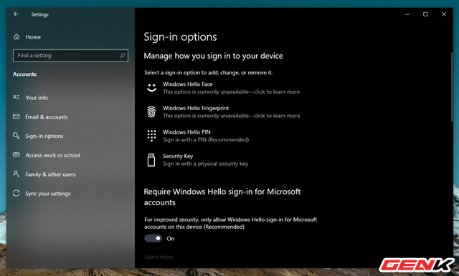
Task: Minimize the Settings window
Action: click(407, 14)
